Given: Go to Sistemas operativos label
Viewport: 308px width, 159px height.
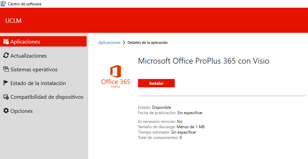Looking at the screenshot, I should click(x=34, y=70).
